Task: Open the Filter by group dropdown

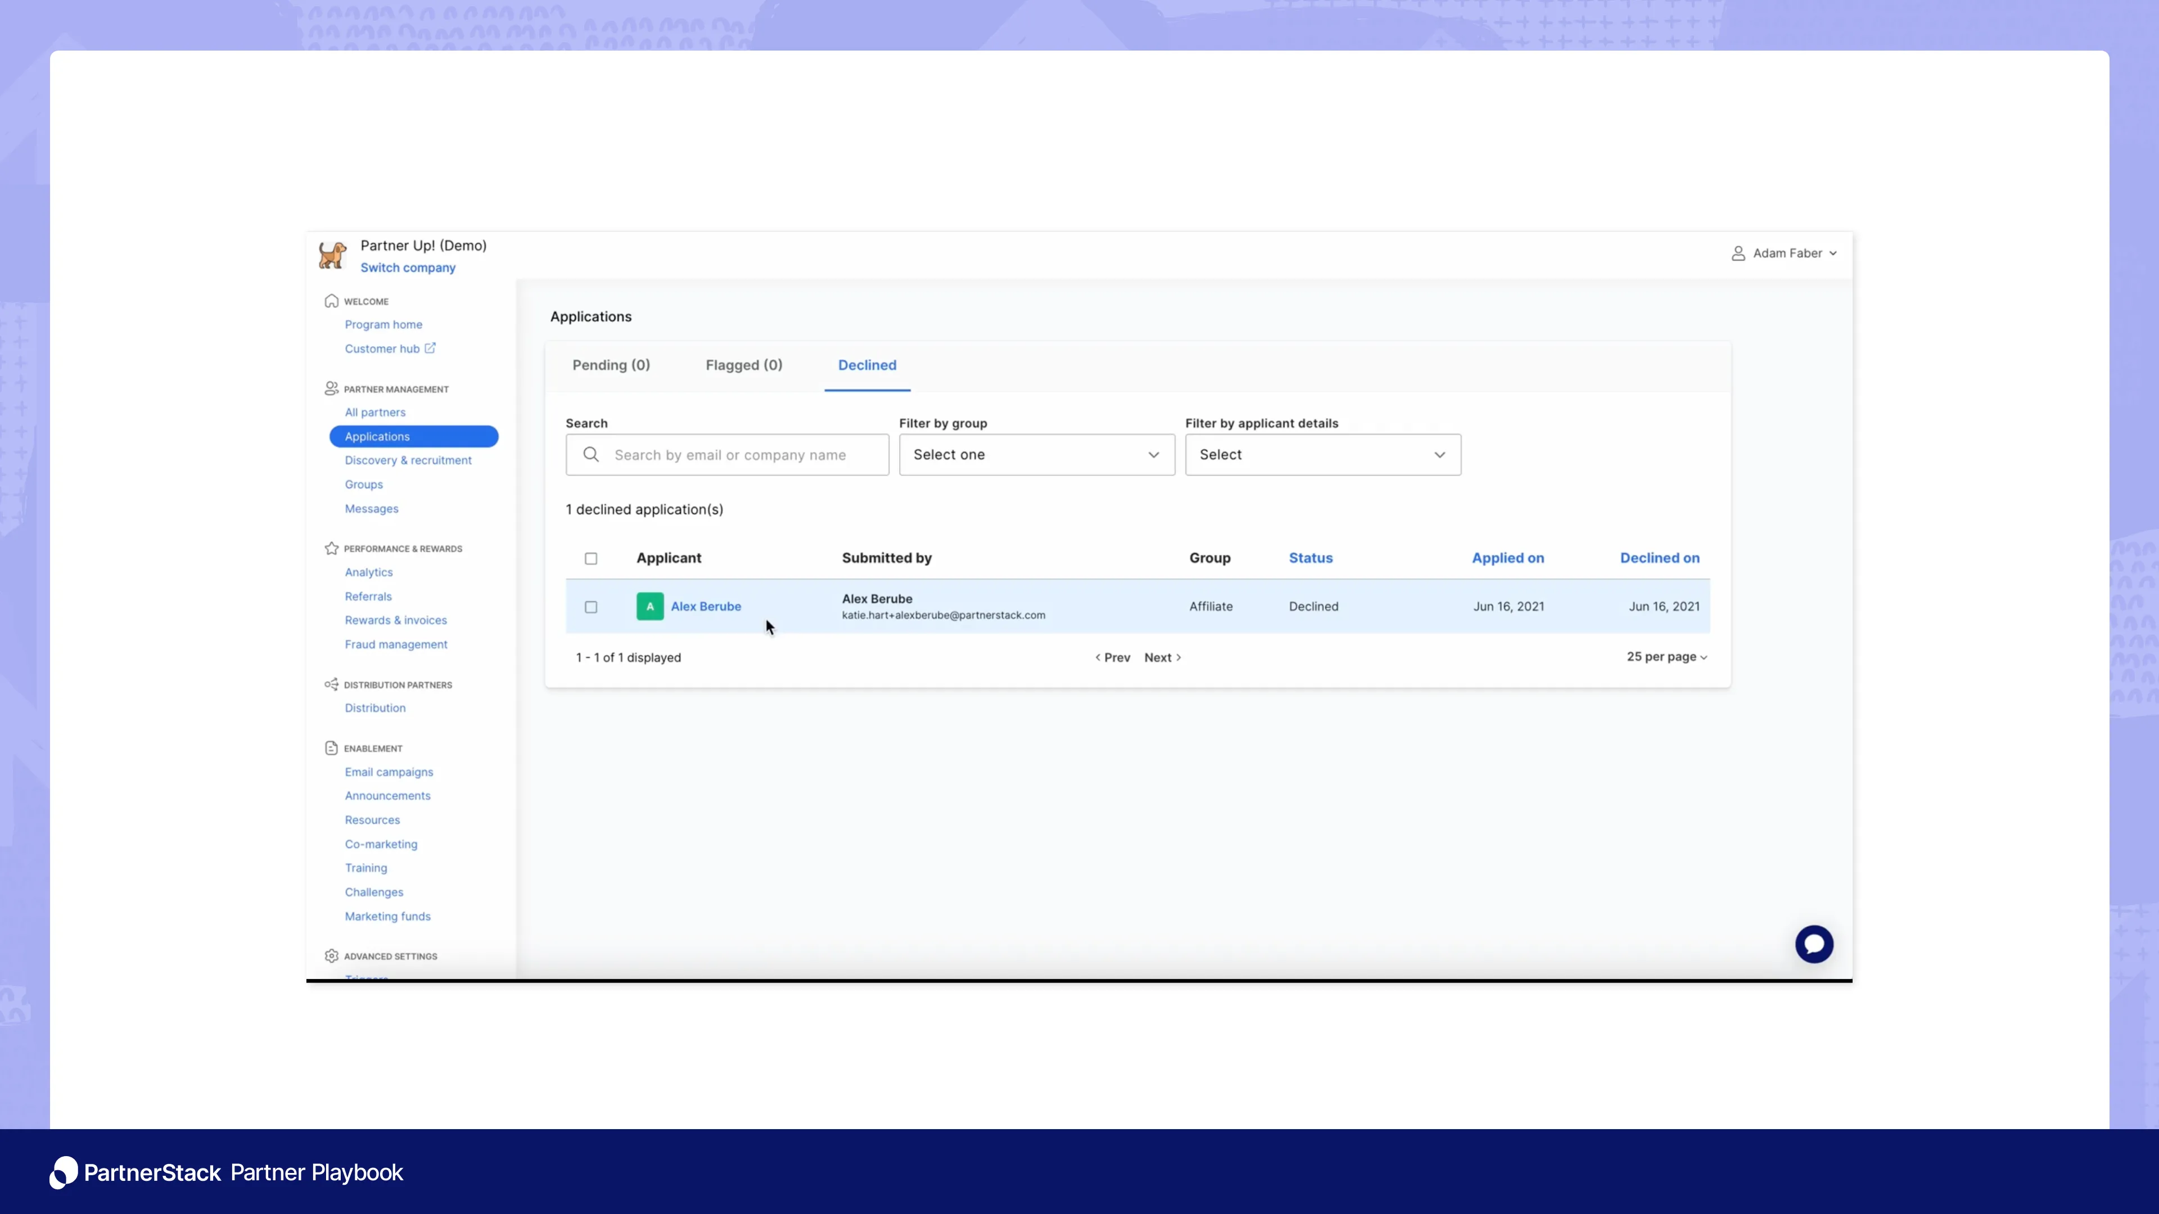Action: (x=1036, y=455)
